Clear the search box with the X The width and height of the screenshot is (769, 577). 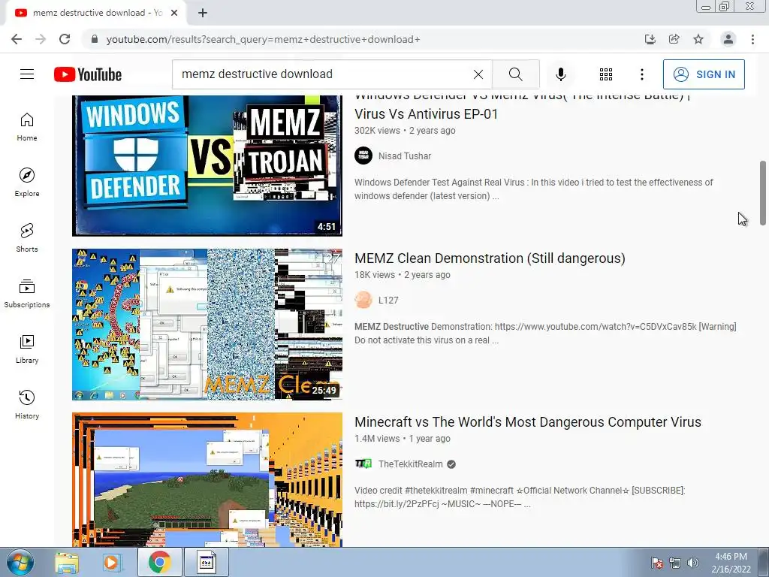[x=478, y=74]
